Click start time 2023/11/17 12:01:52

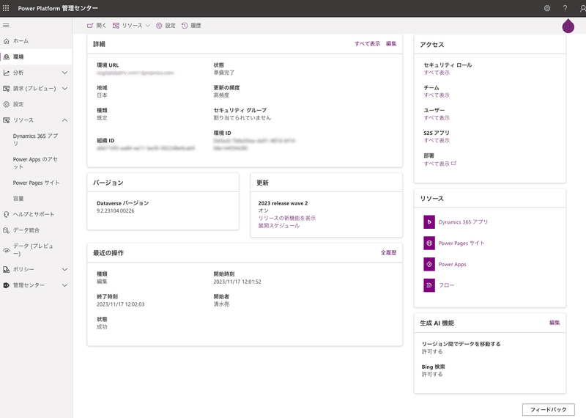point(237,282)
